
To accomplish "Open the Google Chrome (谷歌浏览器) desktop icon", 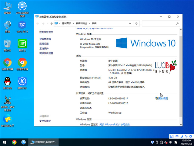I will [x=7, y=64].
